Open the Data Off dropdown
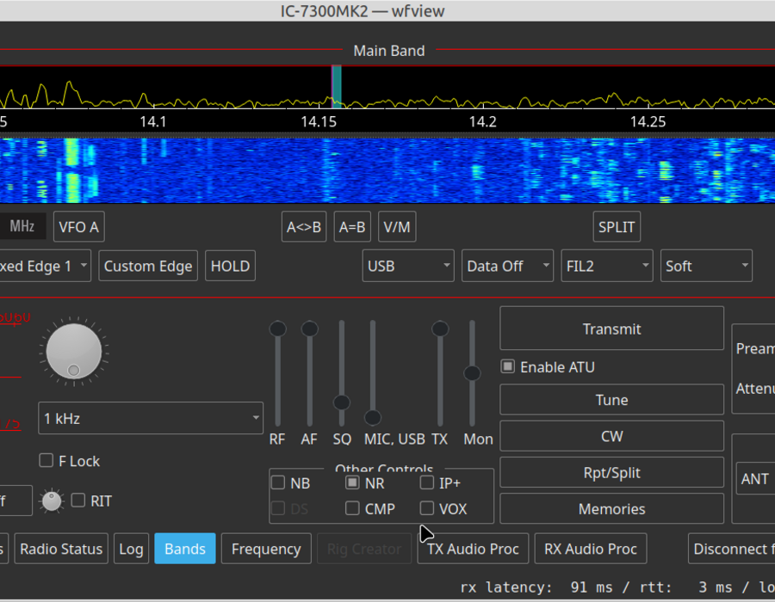The image size is (775, 602). pyautogui.click(x=507, y=266)
